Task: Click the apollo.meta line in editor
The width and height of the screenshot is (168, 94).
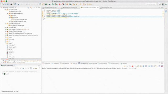Action: (62, 13)
